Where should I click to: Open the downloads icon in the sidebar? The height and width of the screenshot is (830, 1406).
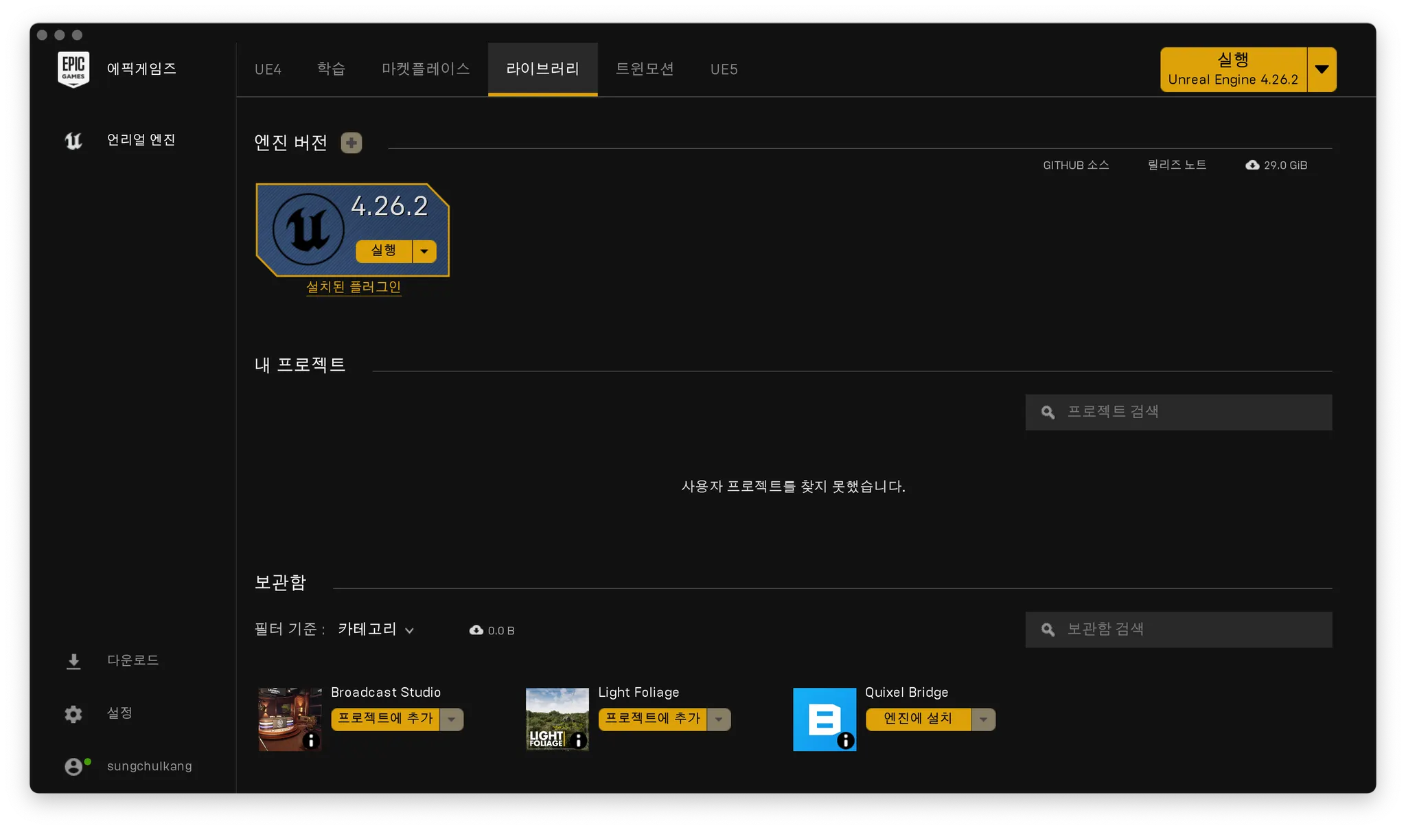click(x=73, y=661)
